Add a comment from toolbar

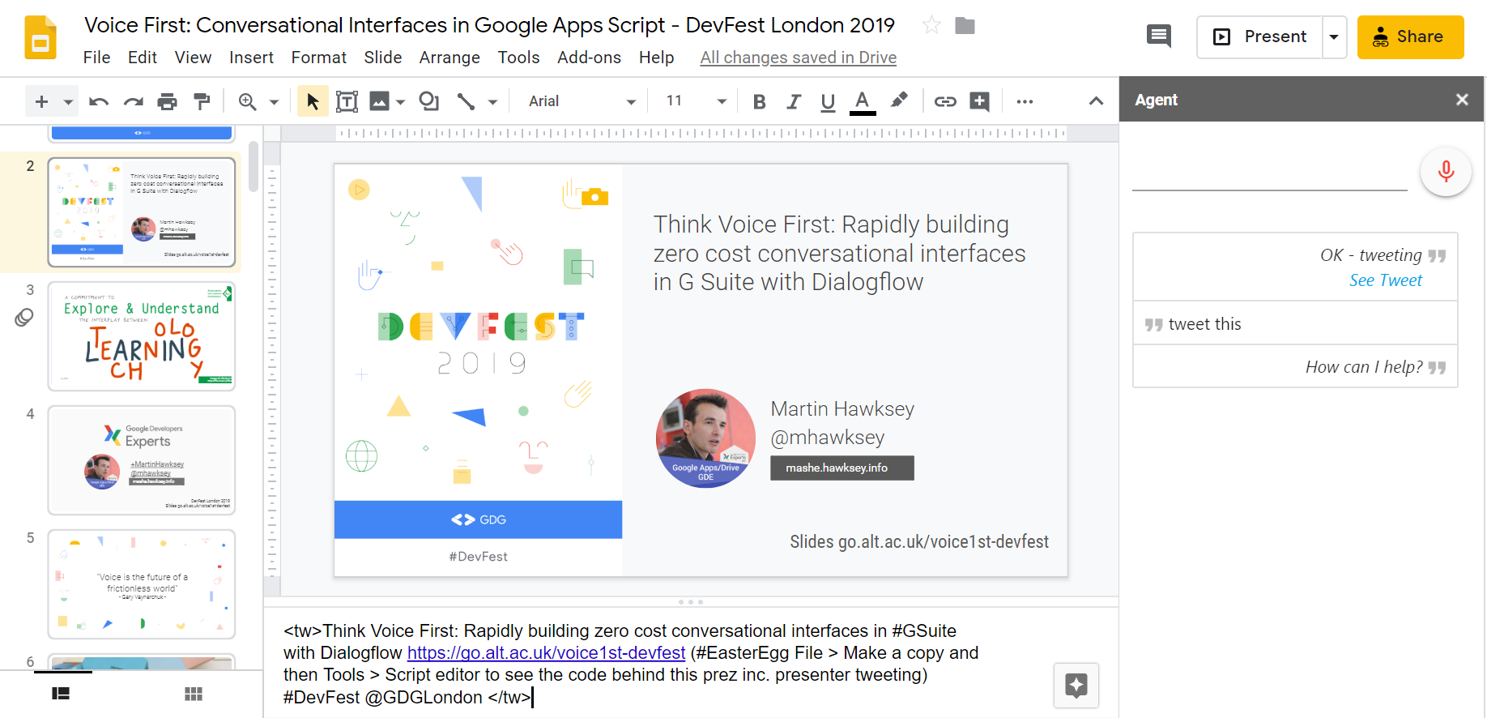click(x=980, y=101)
